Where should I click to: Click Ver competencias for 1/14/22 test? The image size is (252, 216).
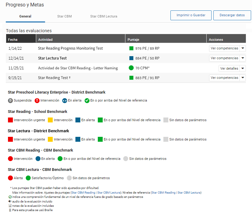point(224,48)
